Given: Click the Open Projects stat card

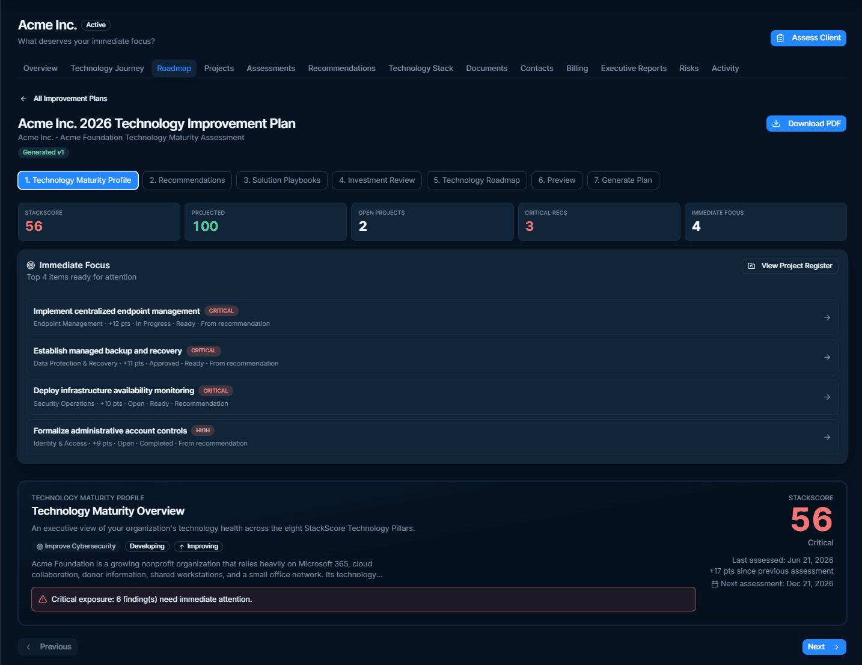Looking at the screenshot, I should click(432, 222).
